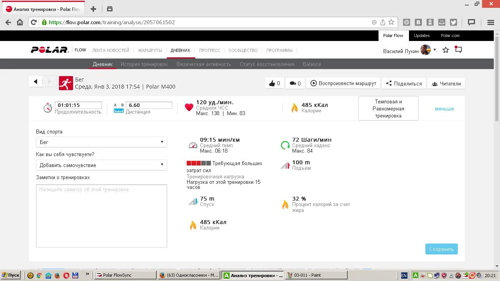
Task: Open Polar FlowSync from the taskbar
Action: [125, 275]
